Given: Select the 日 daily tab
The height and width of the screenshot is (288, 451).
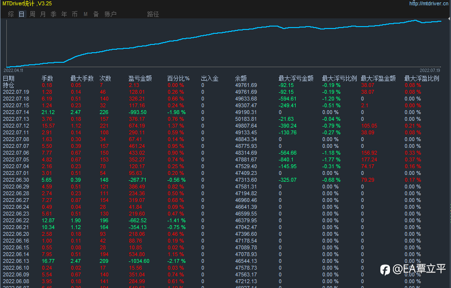Looking at the screenshot, I should pos(22,14).
